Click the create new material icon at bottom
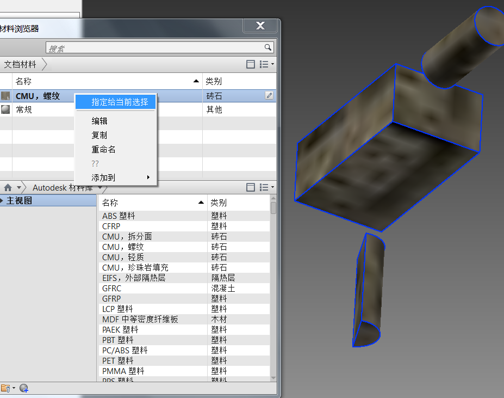 coord(23,388)
